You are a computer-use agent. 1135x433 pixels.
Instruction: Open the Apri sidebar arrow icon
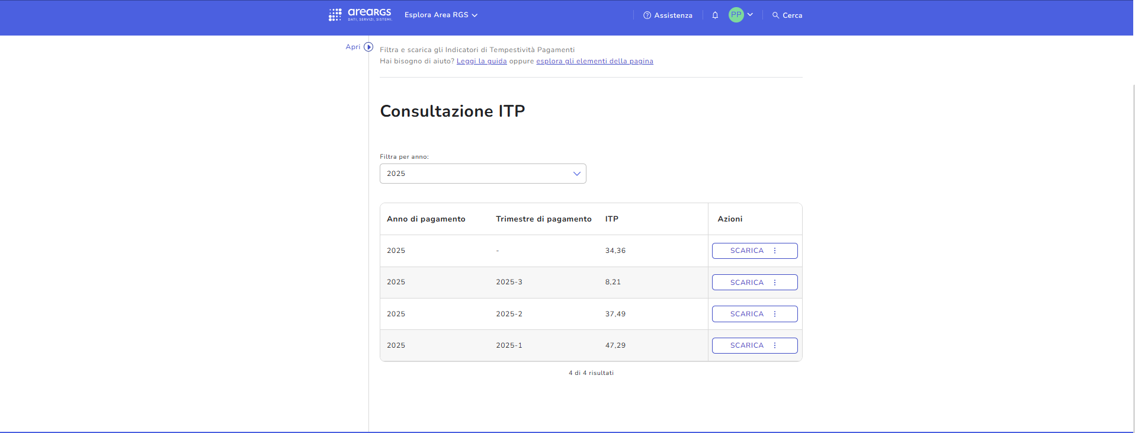click(368, 47)
